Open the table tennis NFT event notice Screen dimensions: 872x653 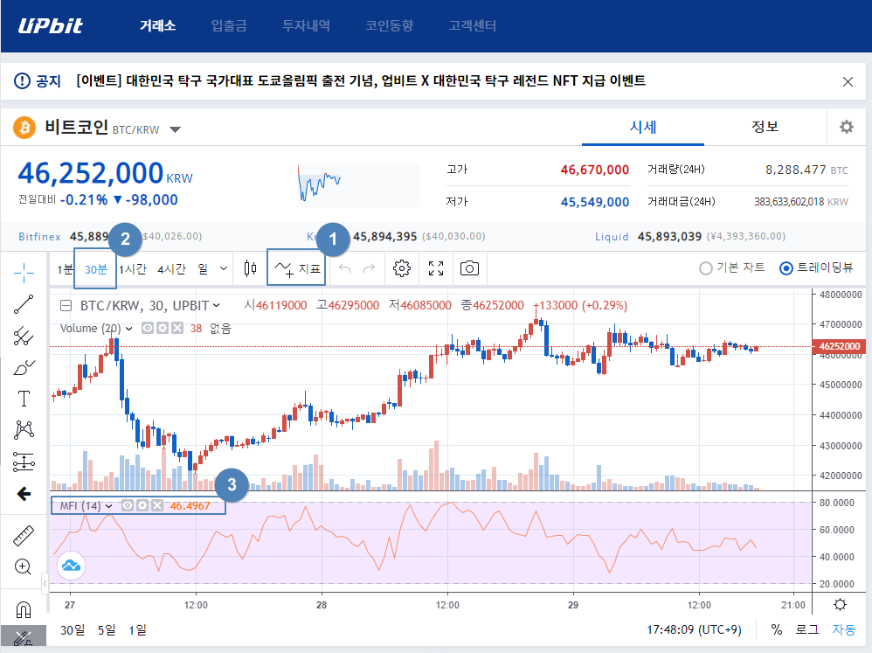(360, 81)
